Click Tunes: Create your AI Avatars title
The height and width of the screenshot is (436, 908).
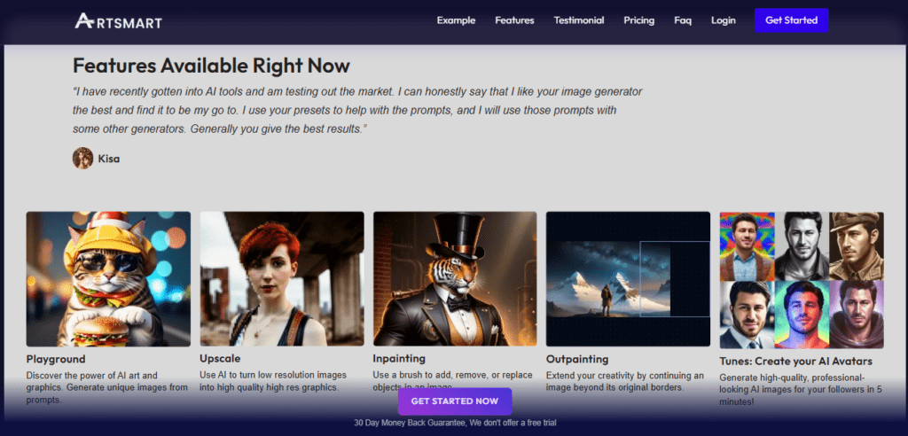(795, 362)
